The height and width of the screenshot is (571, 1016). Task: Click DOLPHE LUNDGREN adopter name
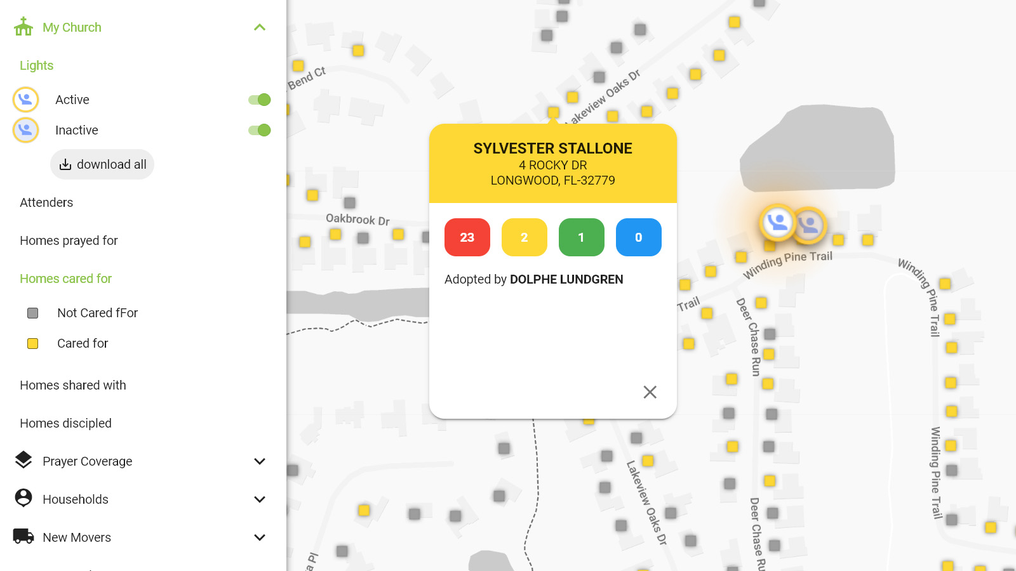[x=566, y=279]
